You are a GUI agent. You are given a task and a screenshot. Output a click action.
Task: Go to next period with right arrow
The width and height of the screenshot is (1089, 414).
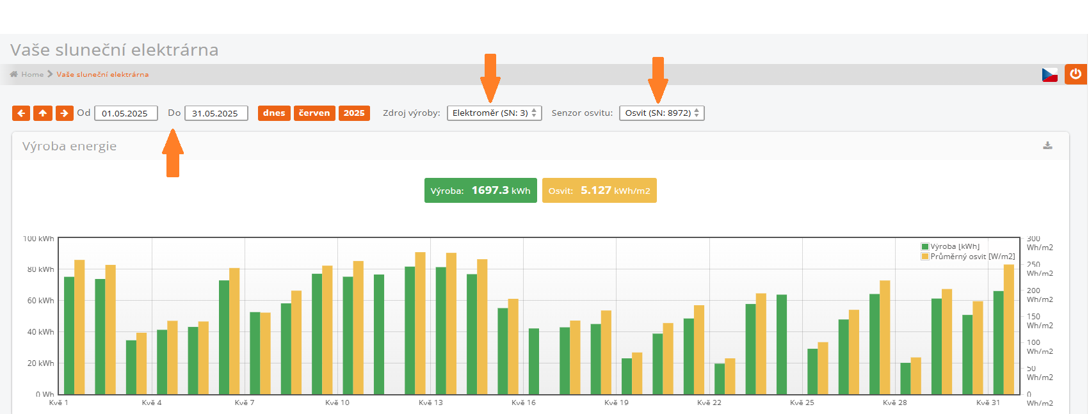pos(64,113)
